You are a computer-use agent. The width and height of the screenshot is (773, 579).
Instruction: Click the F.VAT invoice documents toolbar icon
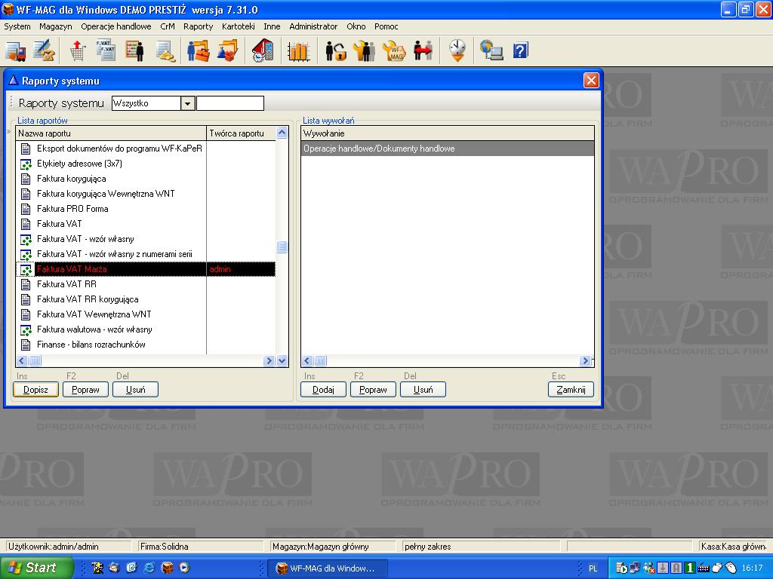coord(106,51)
